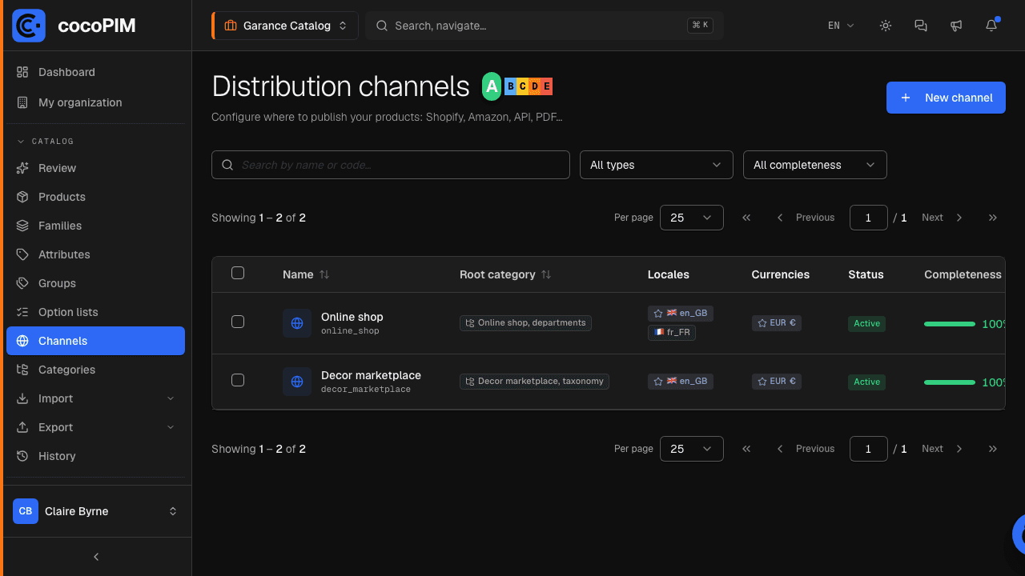
Task: Open the top Per page dropdown
Action: 692,218
